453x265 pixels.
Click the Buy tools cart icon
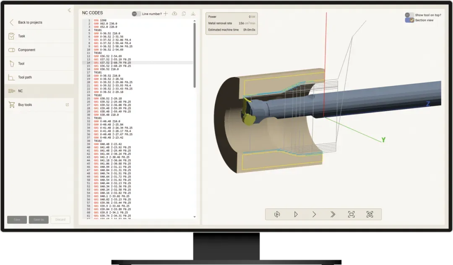click(12, 105)
